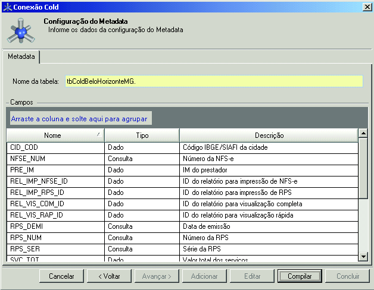Select the REL_VIS_COM_ID row
This screenshot has width=374, height=290.
click(55, 204)
